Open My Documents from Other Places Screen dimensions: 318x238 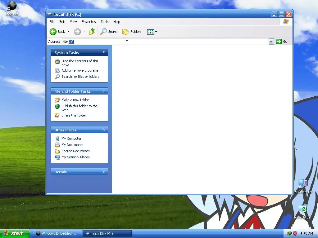[x=72, y=145]
